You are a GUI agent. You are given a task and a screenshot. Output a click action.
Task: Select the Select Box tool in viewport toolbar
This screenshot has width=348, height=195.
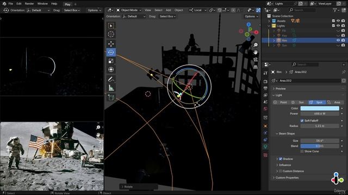(x=111, y=25)
